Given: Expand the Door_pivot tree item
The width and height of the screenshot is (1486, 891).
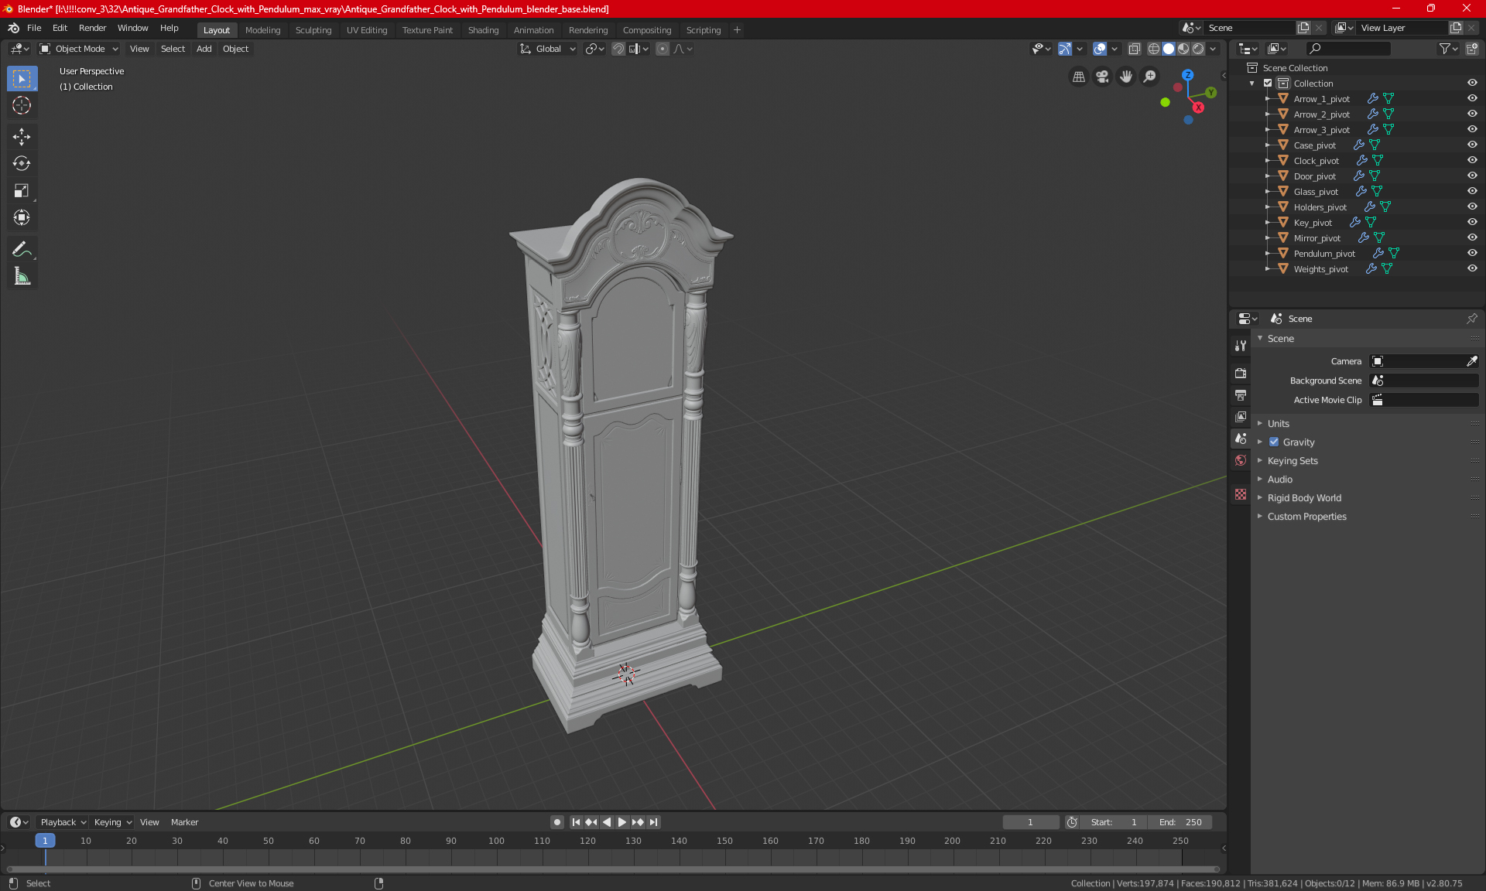Looking at the screenshot, I should click(1267, 176).
